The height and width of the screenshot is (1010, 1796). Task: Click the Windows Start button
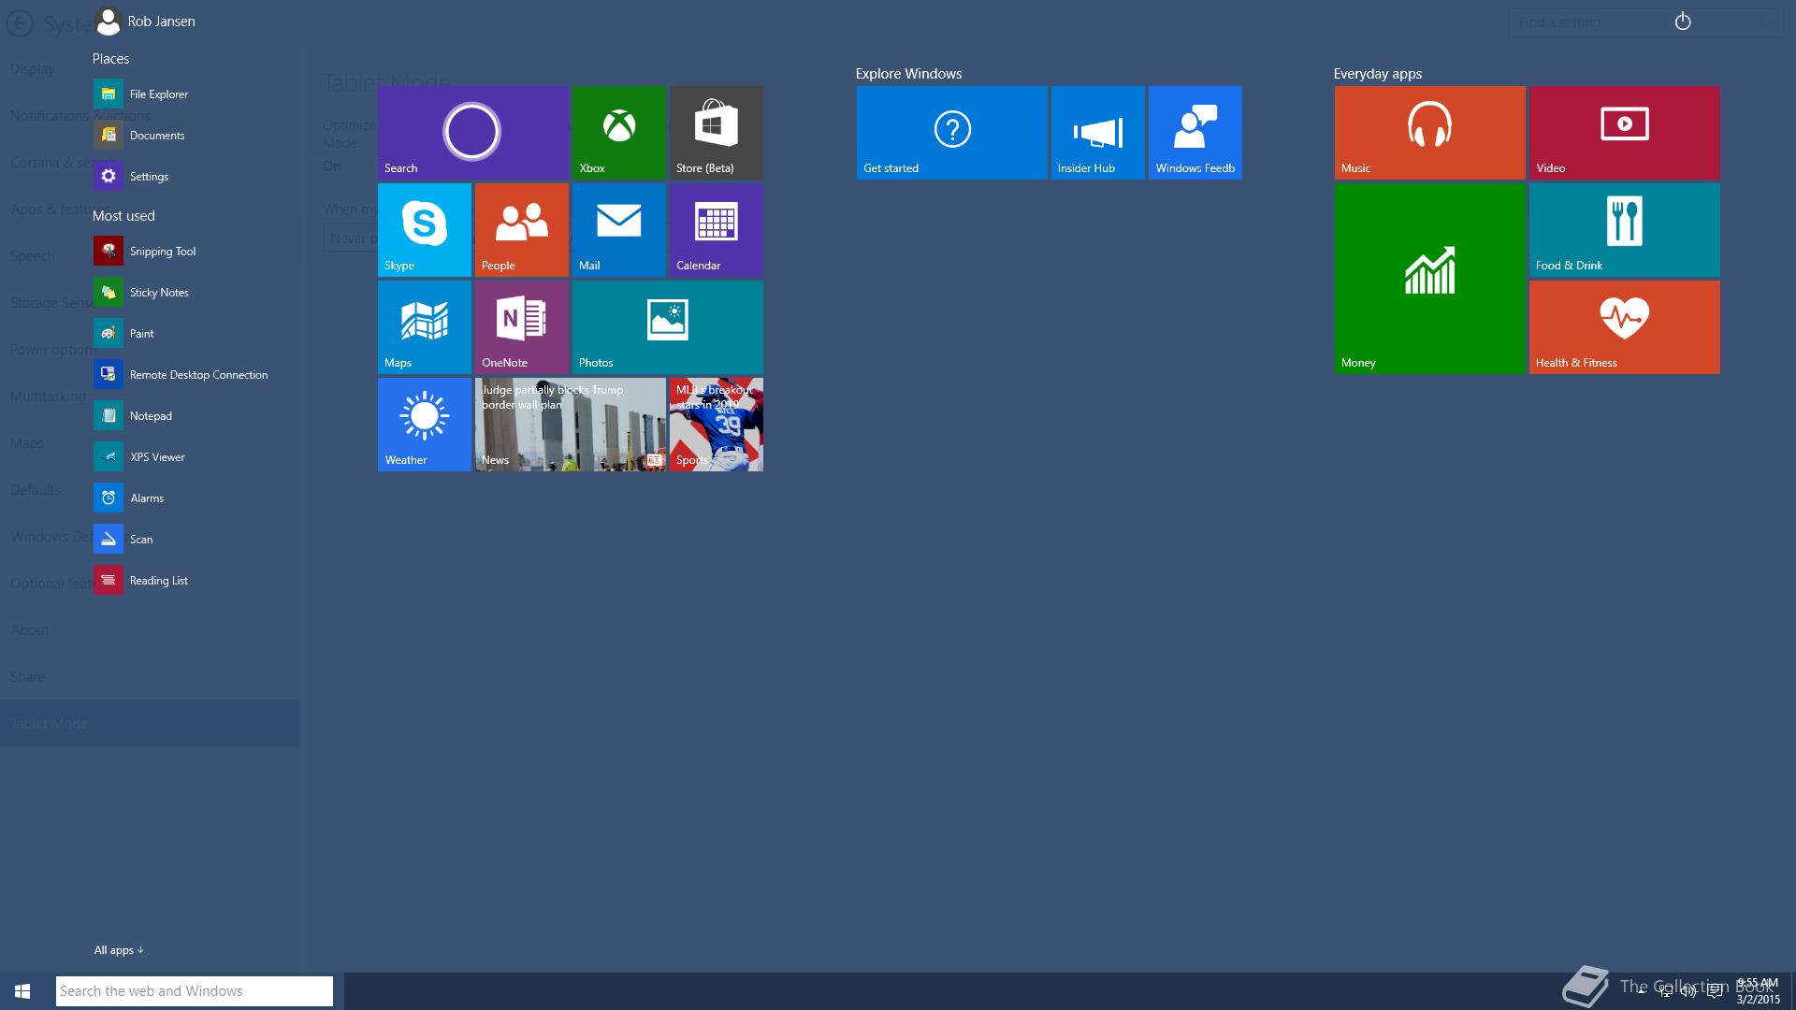click(22, 991)
